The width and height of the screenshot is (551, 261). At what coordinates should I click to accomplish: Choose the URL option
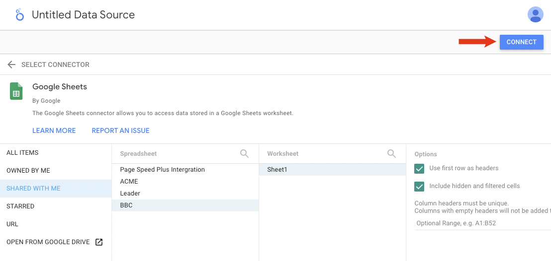click(12, 224)
